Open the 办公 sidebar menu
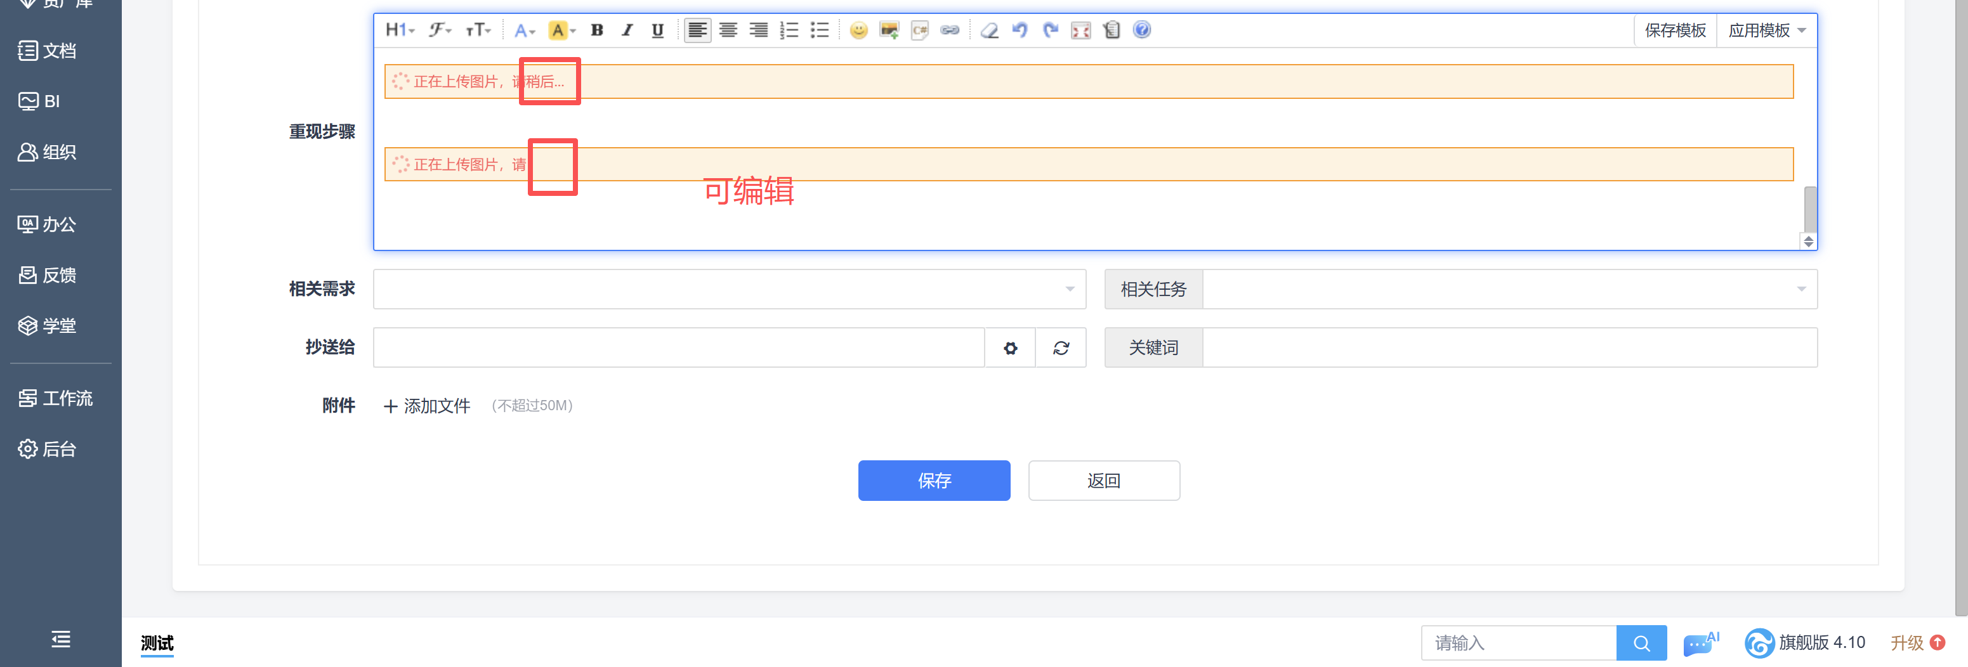The image size is (1968, 667). click(48, 224)
